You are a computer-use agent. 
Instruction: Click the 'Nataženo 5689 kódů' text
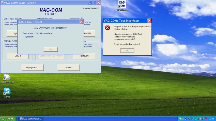pyautogui.click(x=91, y=9)
